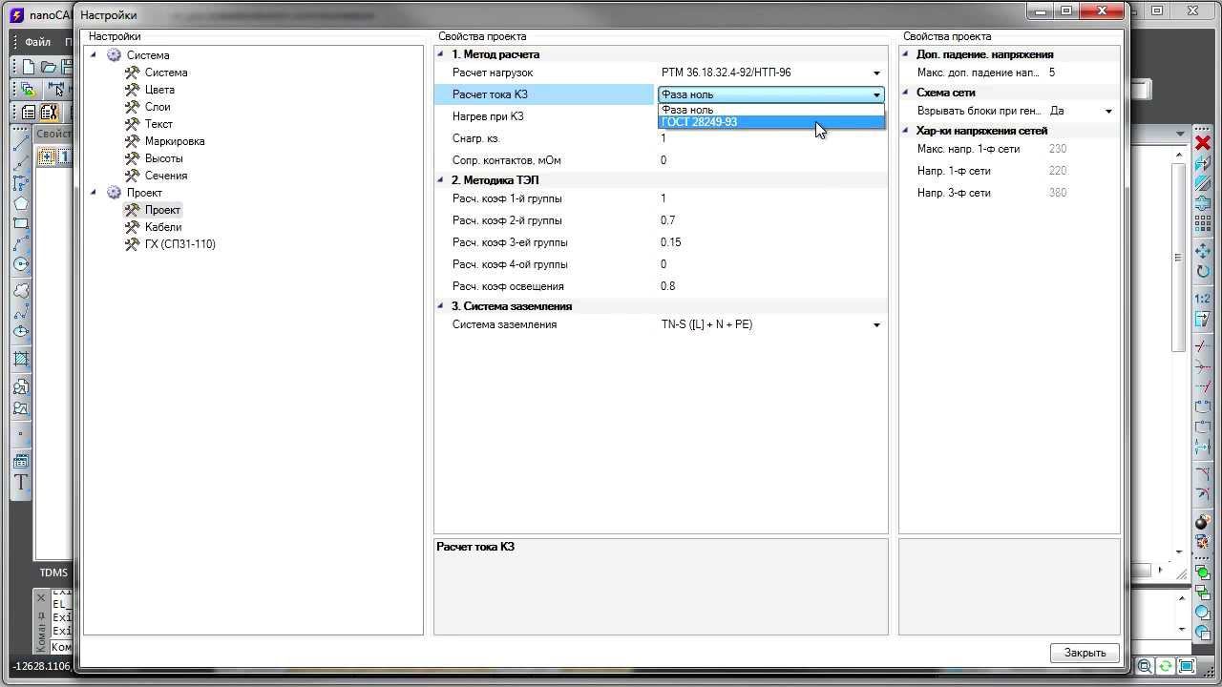Select Высоты in the settings tree
This screenshot has height=687, width=1222.
[164, 158]
